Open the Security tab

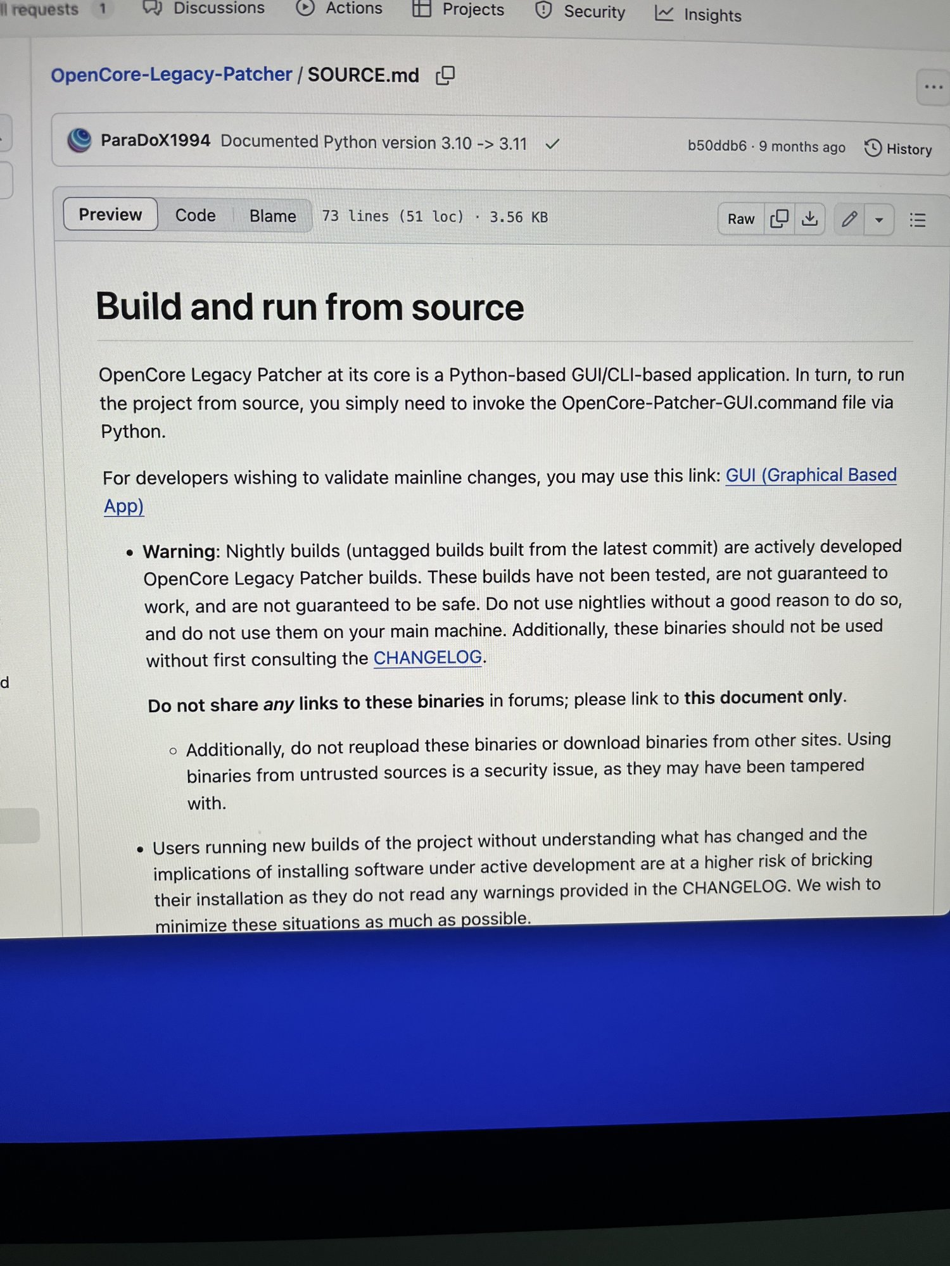(580, 11)
